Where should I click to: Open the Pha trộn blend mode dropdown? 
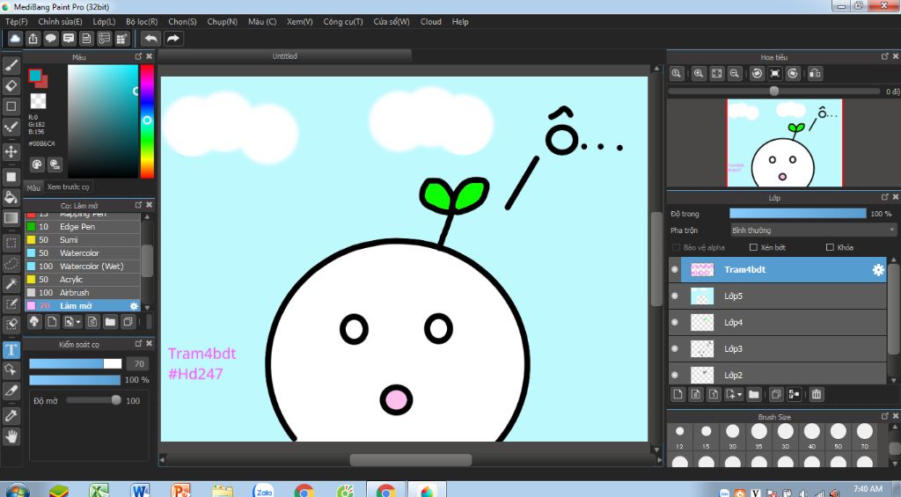(x=813, y=230)
